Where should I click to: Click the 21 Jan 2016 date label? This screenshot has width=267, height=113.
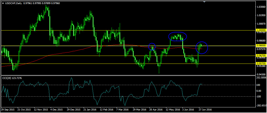90,110
